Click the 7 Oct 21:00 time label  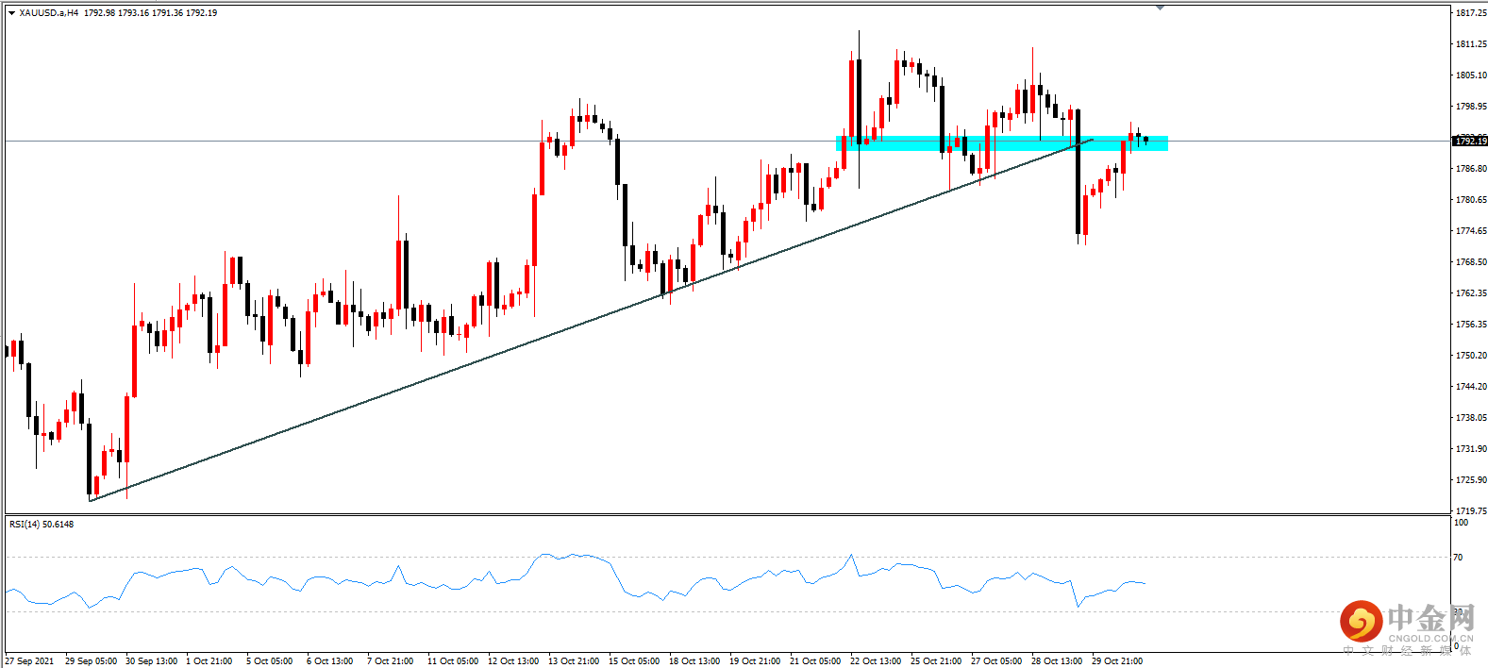(390, 661)
